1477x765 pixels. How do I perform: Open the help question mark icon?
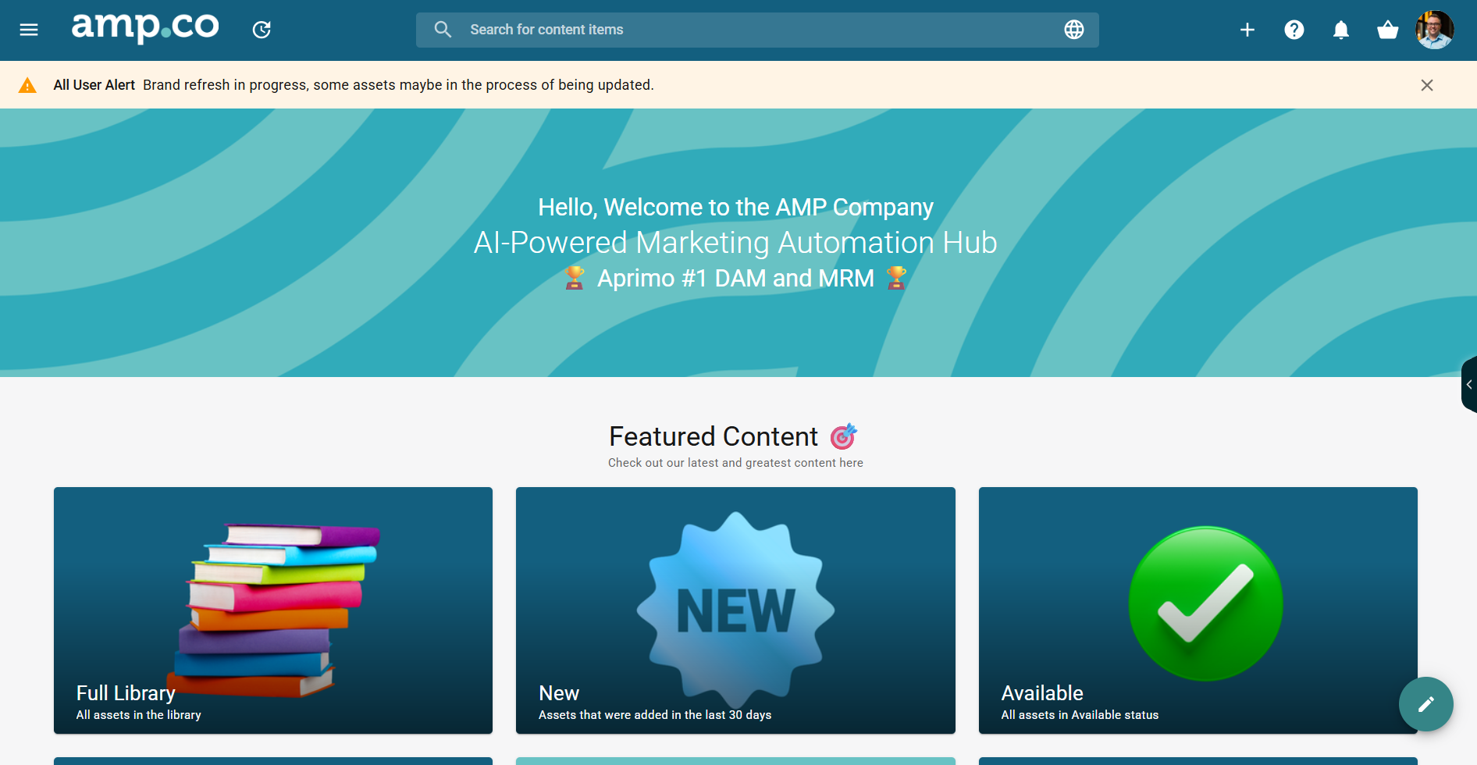(x=1294, y=30)
